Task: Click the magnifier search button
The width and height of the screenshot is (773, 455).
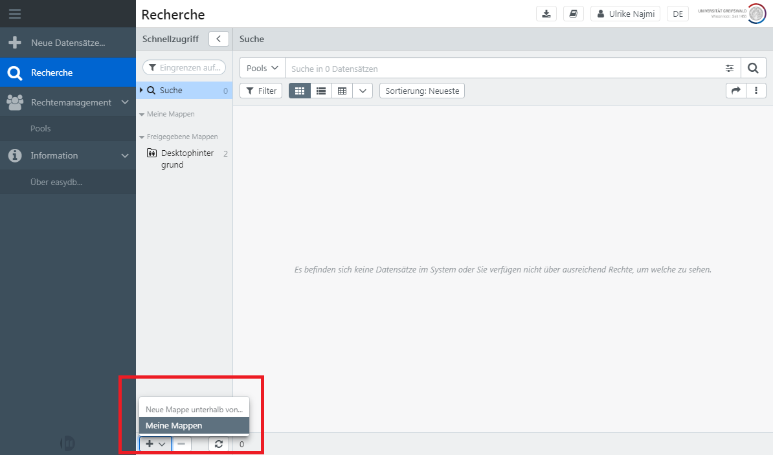Action: [x=753, y=68]
